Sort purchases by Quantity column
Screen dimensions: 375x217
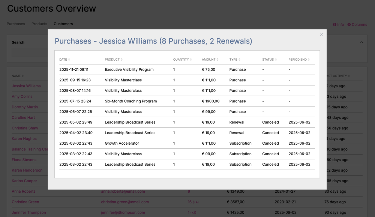(x=182, y=60)
